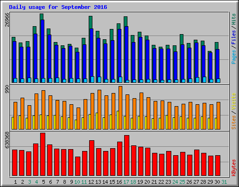Click day label 30 on the x-axis

217,182
